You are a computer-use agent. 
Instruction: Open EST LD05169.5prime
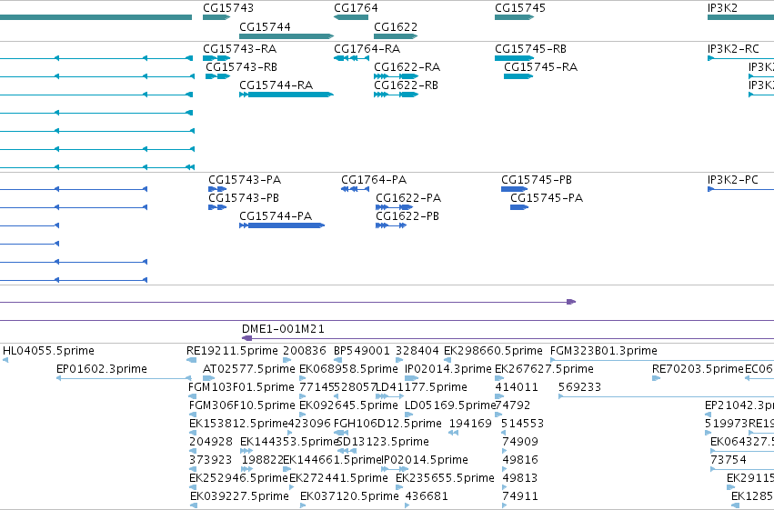tap(450, 405)
